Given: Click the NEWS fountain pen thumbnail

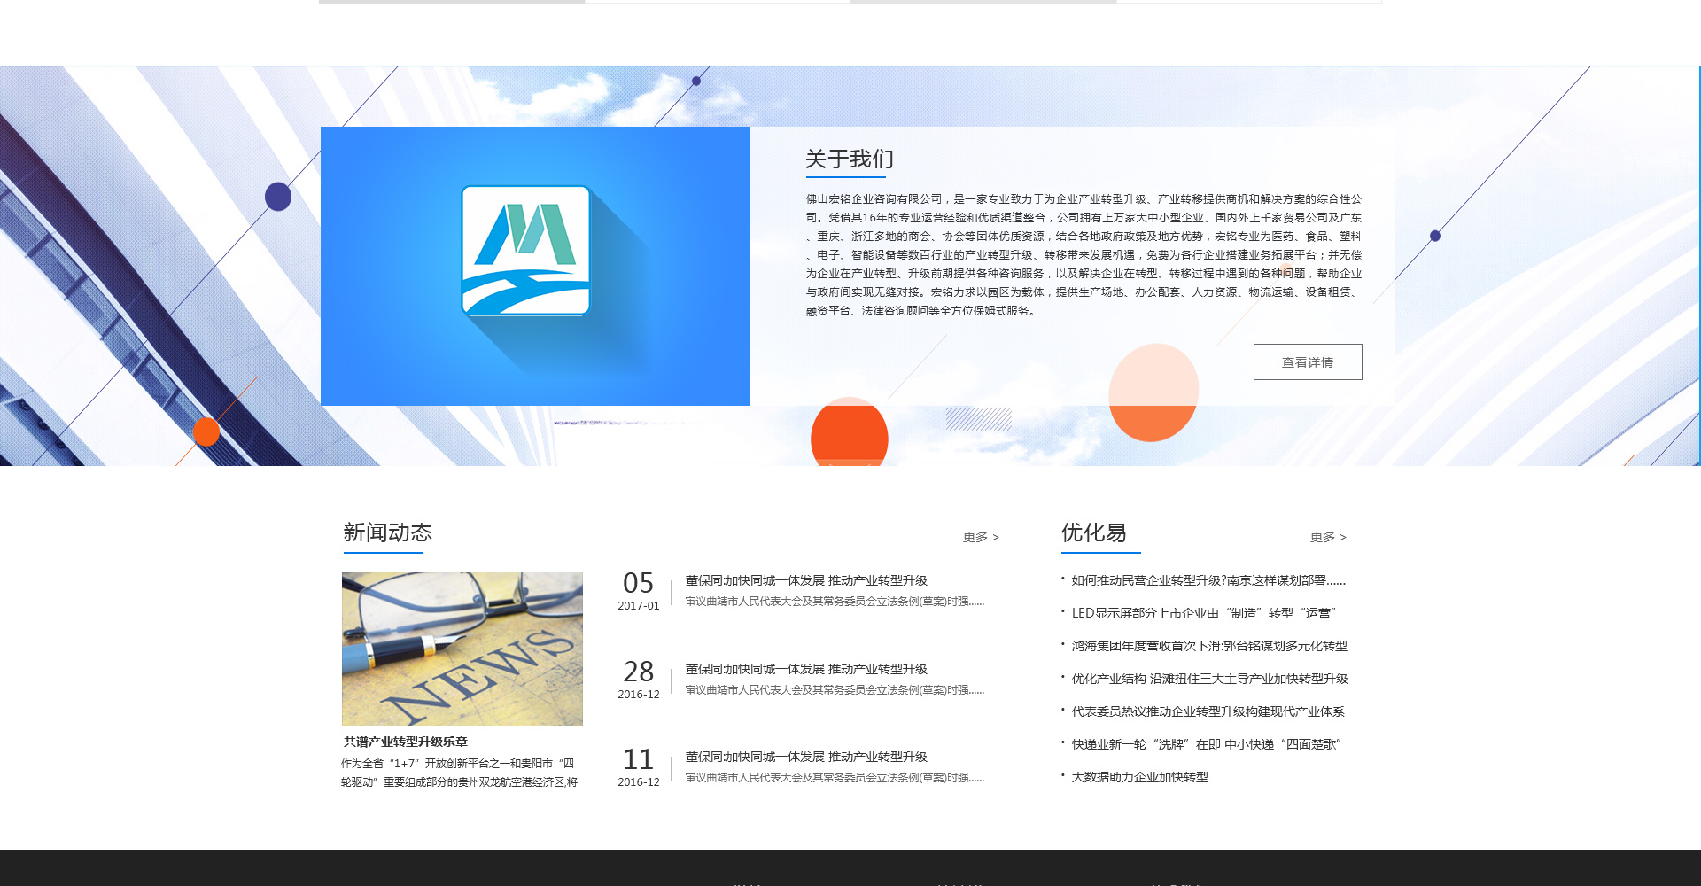Looking at the screenshot, I should (462, 649).
